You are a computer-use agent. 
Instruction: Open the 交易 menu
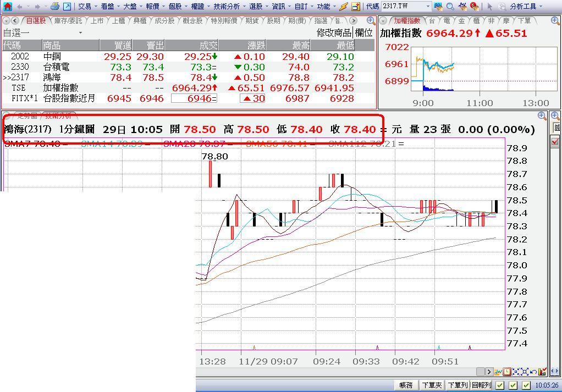[x=85, y=7]
